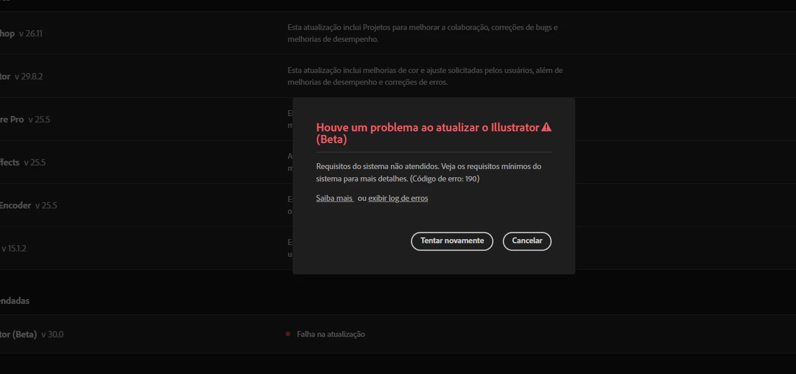Open the exibir log de erros link
The height and width of the screenshot is (374, 796).
[398, 198]
